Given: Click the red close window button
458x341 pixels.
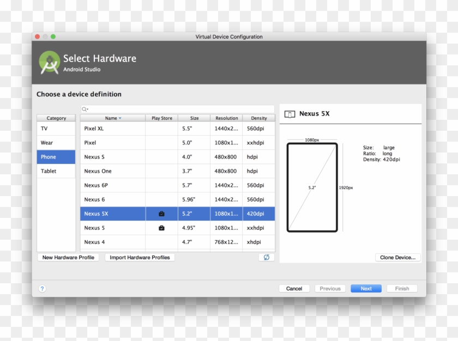Looking at the screenshot, I should click(x=38, y=36).
